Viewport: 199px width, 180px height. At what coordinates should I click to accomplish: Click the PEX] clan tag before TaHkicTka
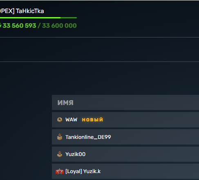(x=7, y=11)
